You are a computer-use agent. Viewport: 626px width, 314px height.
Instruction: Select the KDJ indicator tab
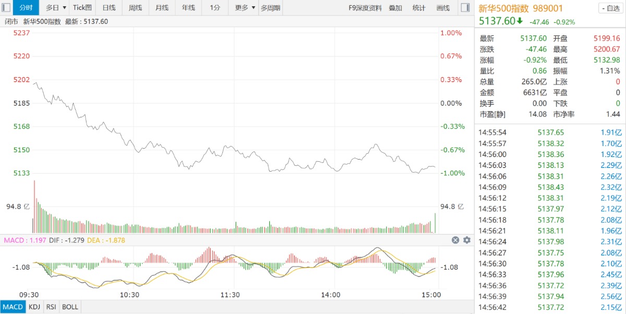click(34, 307)
